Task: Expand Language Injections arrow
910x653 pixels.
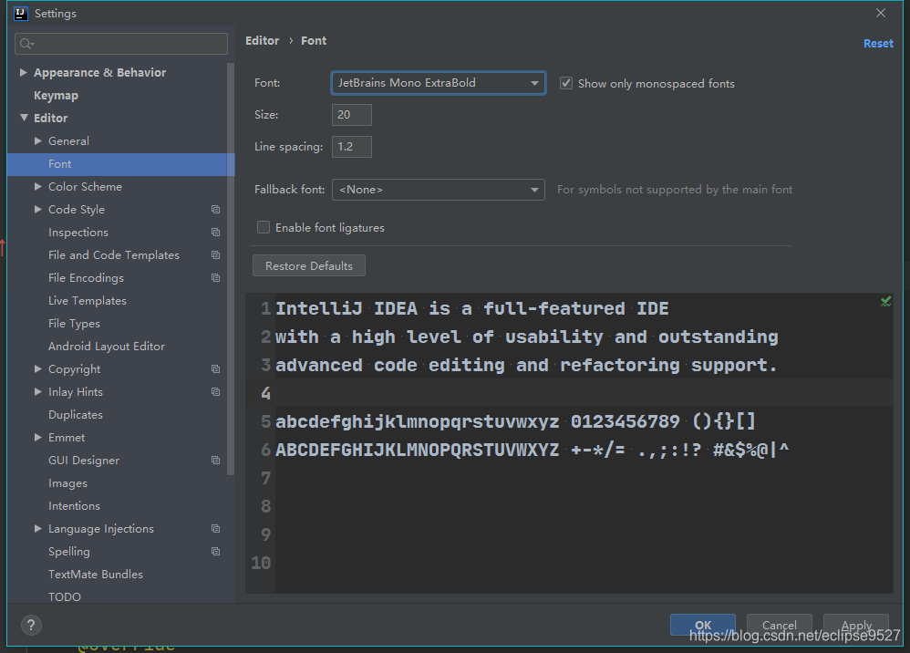Action: [38, 529]
